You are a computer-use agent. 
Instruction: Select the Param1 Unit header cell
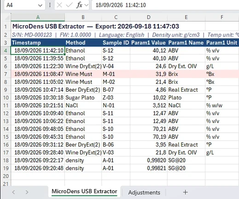click(222, 43)
